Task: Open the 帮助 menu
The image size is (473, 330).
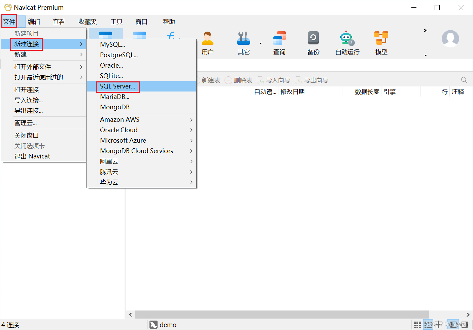Action: 169,22
